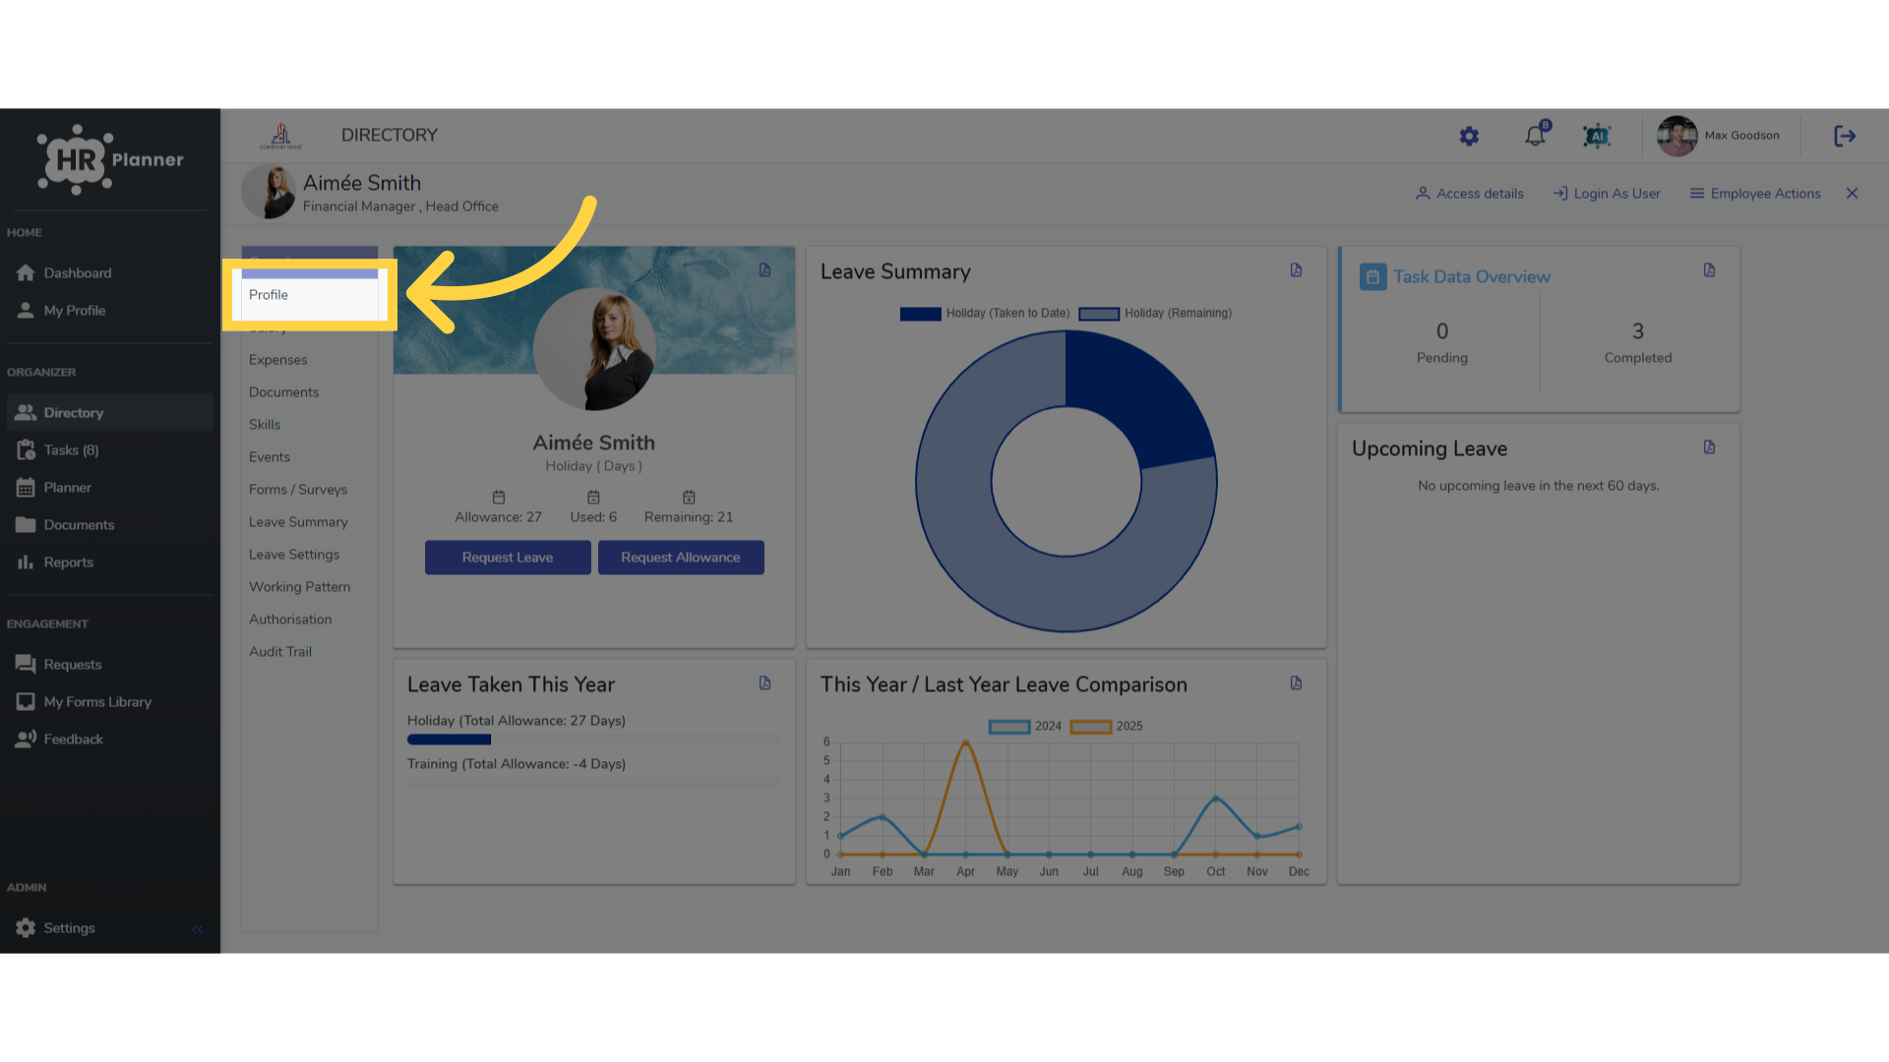Open Directory in sidebar

tap(109, 413)
